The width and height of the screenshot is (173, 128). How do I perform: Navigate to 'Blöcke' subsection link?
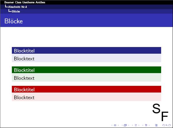point(16,12)
